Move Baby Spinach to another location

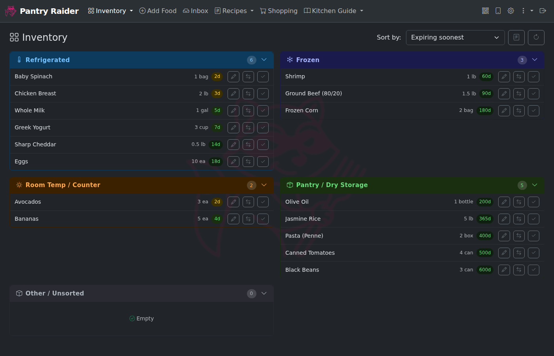point(248,77)
